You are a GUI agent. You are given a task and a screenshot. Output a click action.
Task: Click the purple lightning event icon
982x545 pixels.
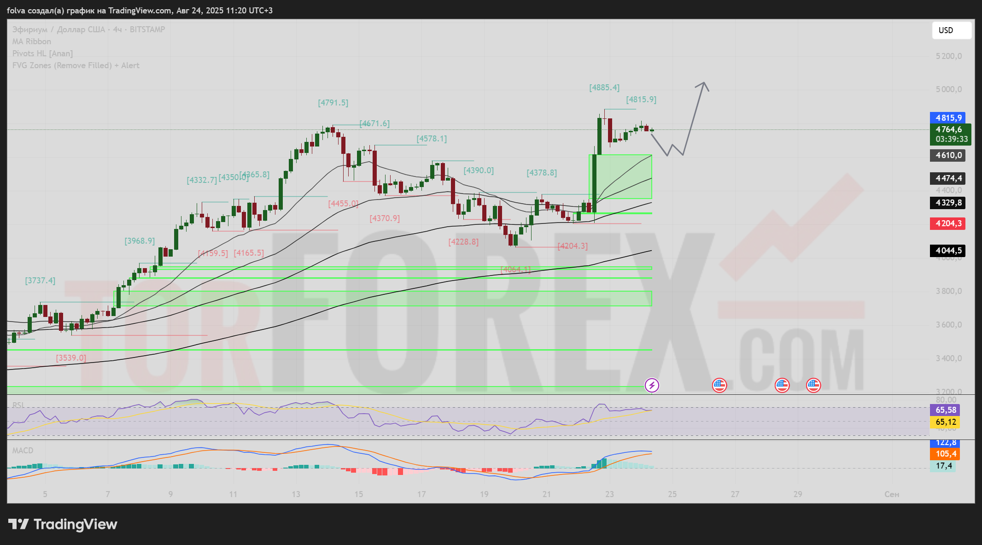pos(652,385)
